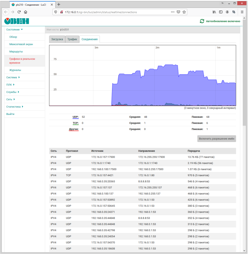This screenshot has width=249, height=255.
Task: Click the OWEN logo
Action: click(16, 21)
